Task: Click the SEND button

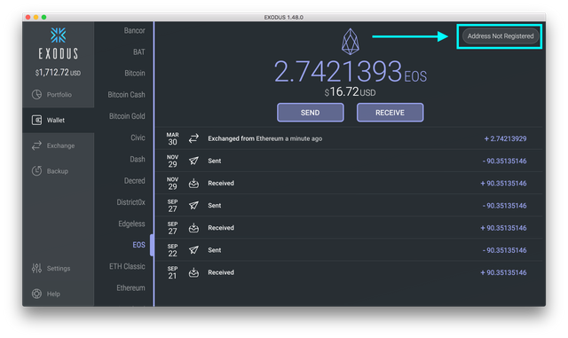Action: [311, 113]
